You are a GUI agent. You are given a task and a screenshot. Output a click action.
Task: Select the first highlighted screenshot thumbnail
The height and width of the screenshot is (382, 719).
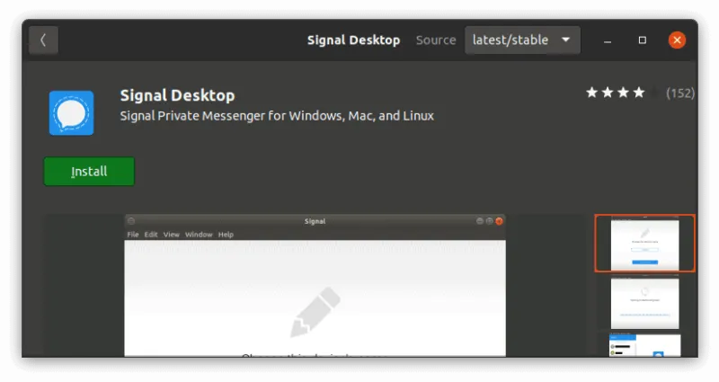coord(644,243)
